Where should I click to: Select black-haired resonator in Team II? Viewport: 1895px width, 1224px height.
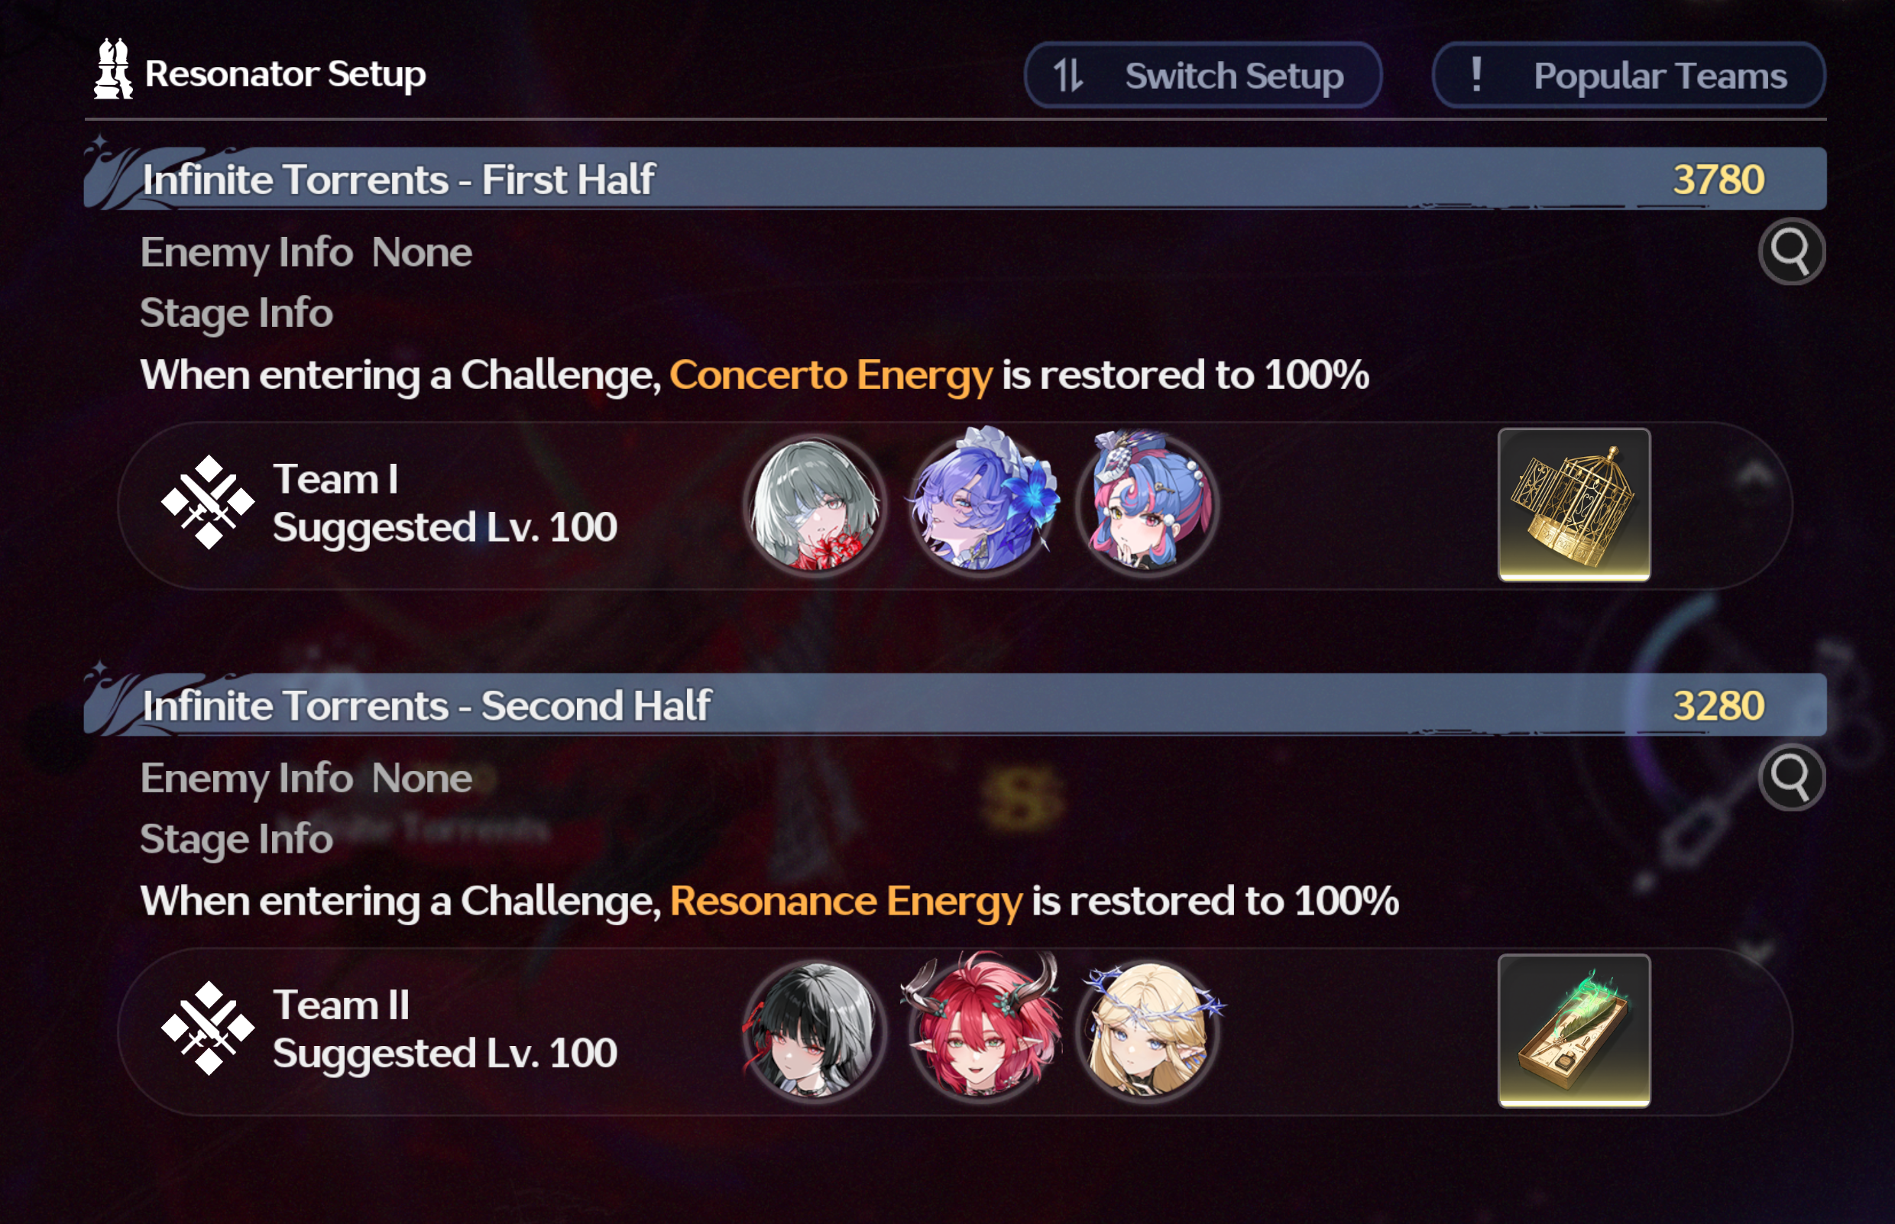[x=815, y=1030]
